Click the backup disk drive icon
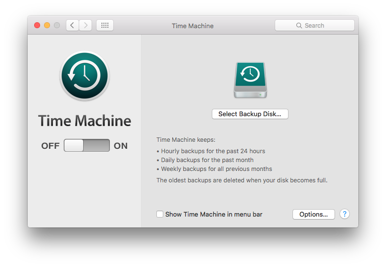The image size is (386, 267). [250, 80]
